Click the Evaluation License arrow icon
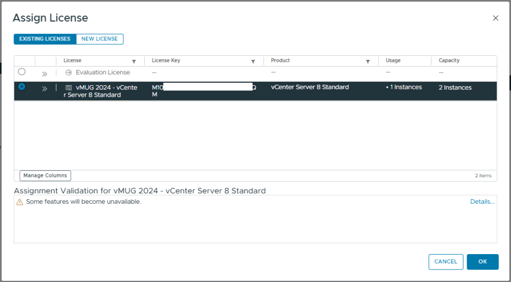Image resolution: width=511 pixels, height=282 pixels. point(69,73)
